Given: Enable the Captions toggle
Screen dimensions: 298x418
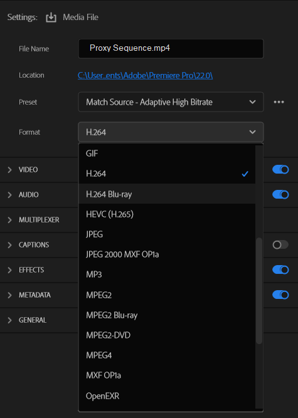Looking at the screenshot, I should click(x=280, y=245).
